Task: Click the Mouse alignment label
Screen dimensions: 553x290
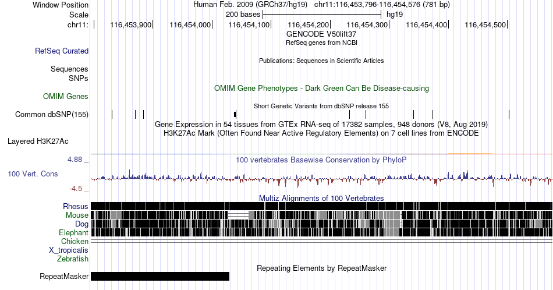Action: point(77,215)
